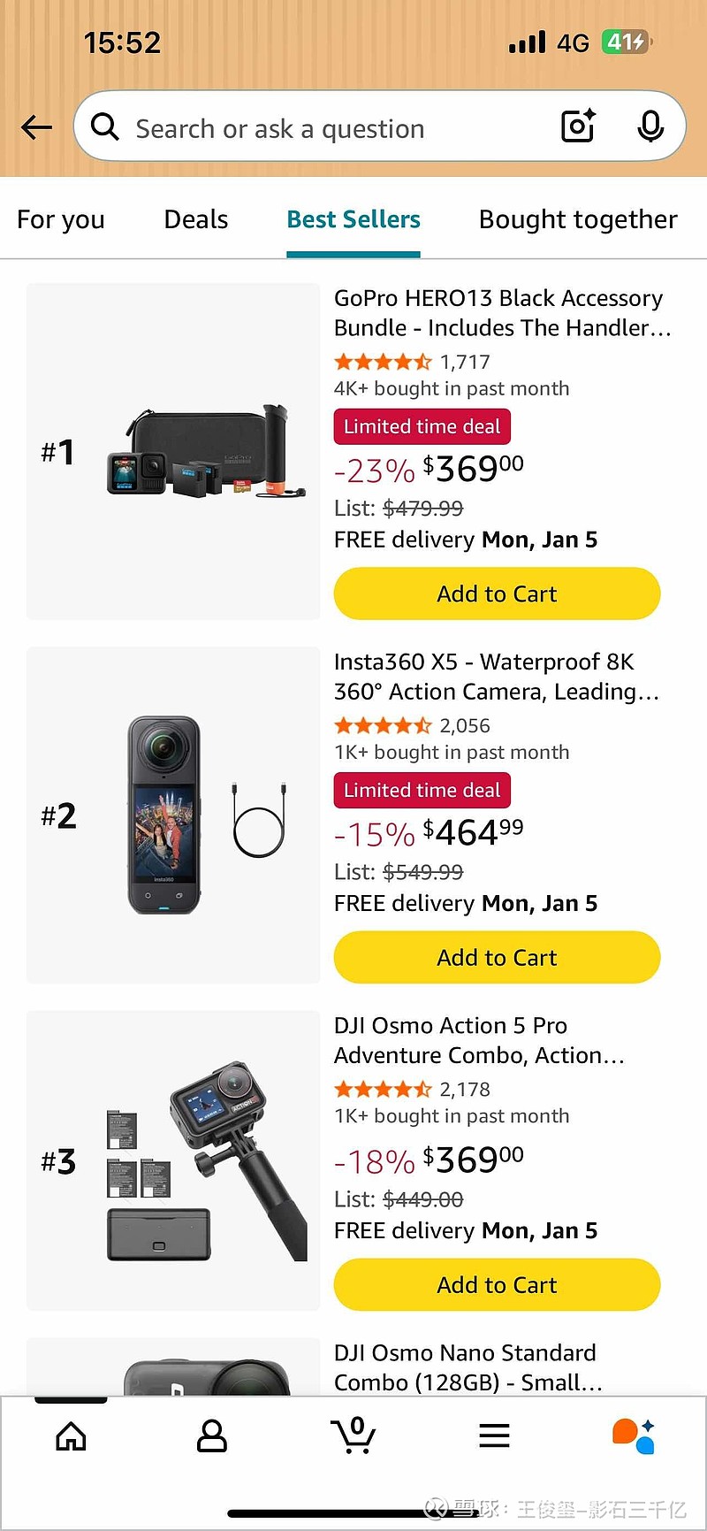Tap the back arrow icon
The width and height of the screenshot is (707, 1531).
pyautogui.click(x=36, y=127)
